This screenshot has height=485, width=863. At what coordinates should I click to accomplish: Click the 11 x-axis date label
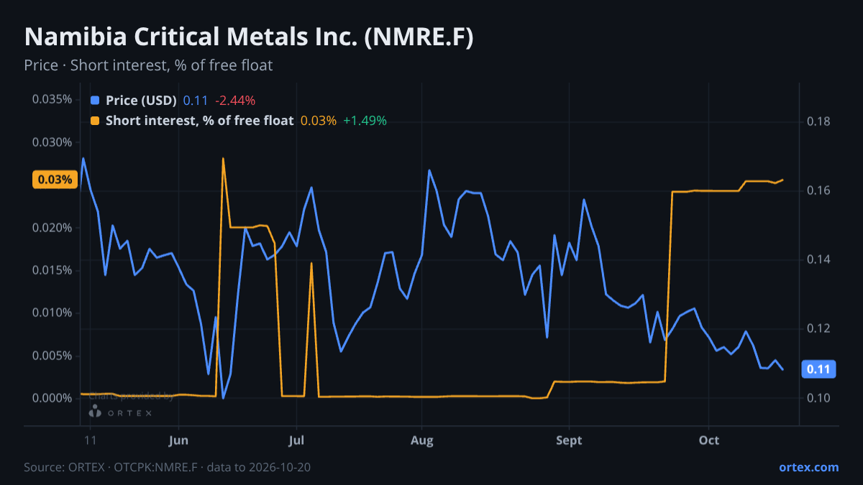[90, 440]
